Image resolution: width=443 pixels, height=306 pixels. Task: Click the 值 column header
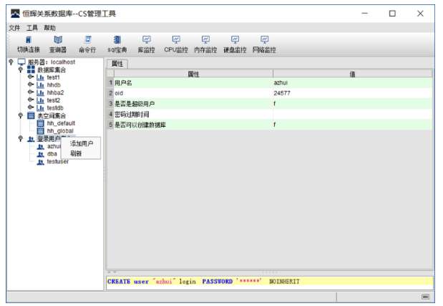coord(352,74)
